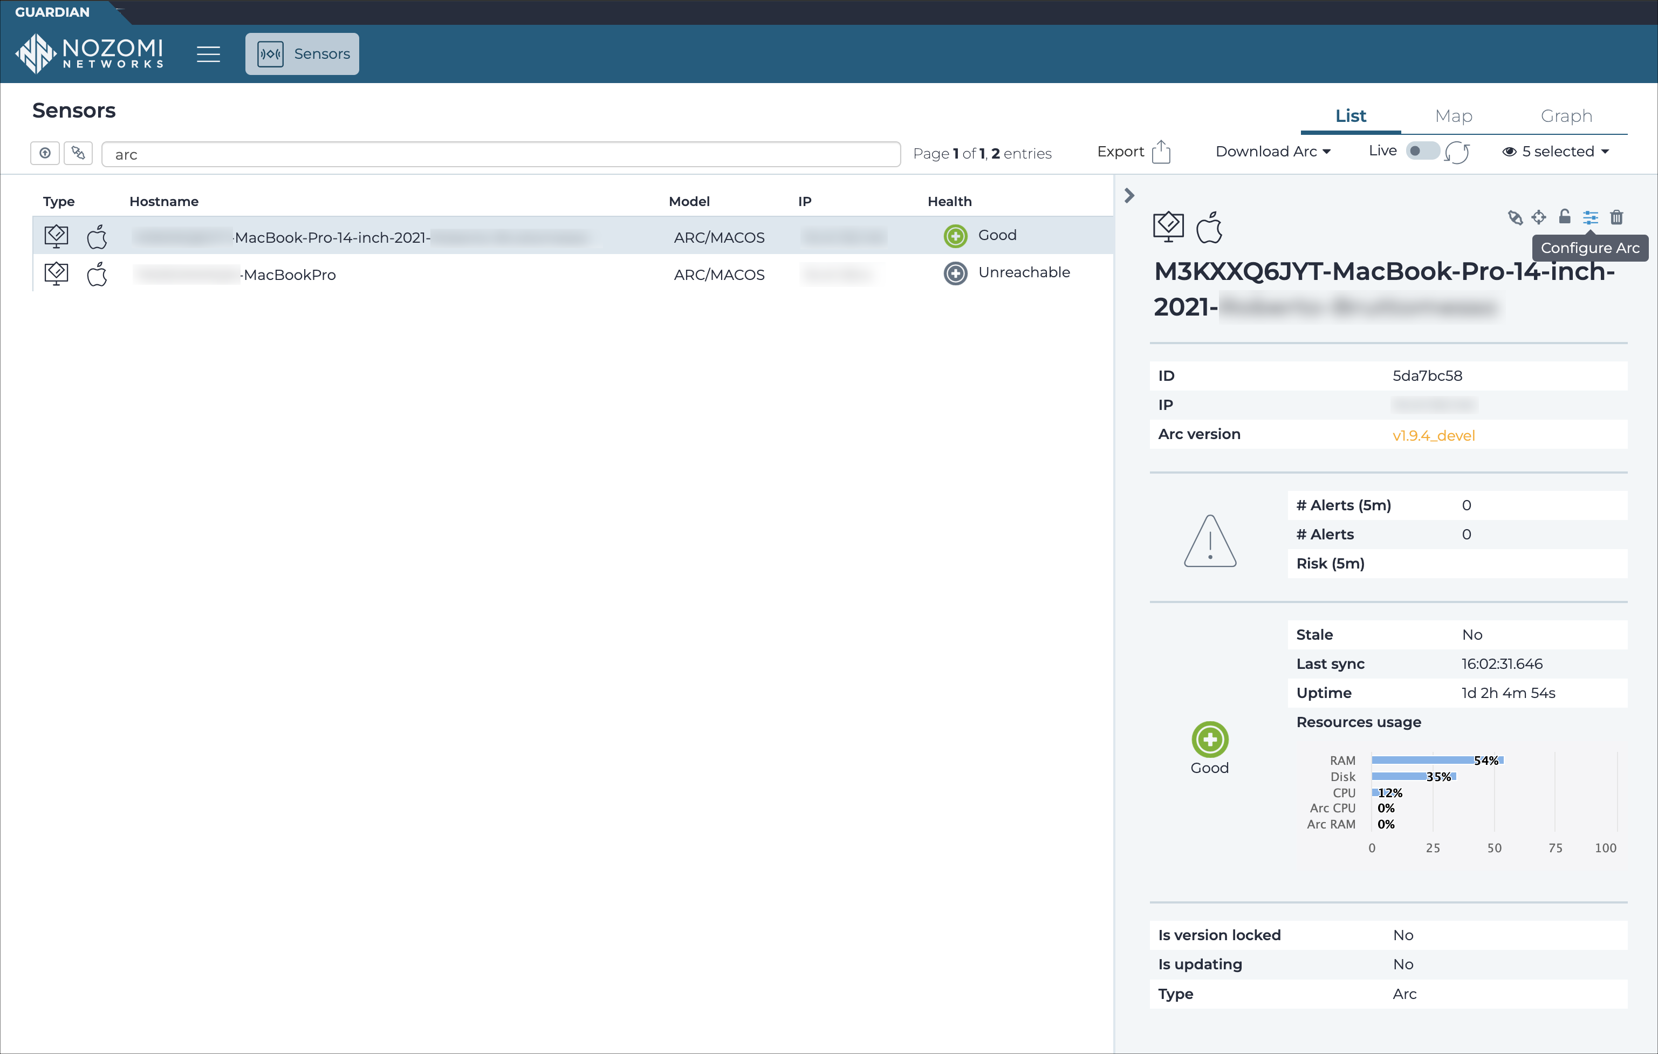Screen dimensions: 1658x1054
Task: Select the -MacBookPro hostname row
Action: click(573, 273)
